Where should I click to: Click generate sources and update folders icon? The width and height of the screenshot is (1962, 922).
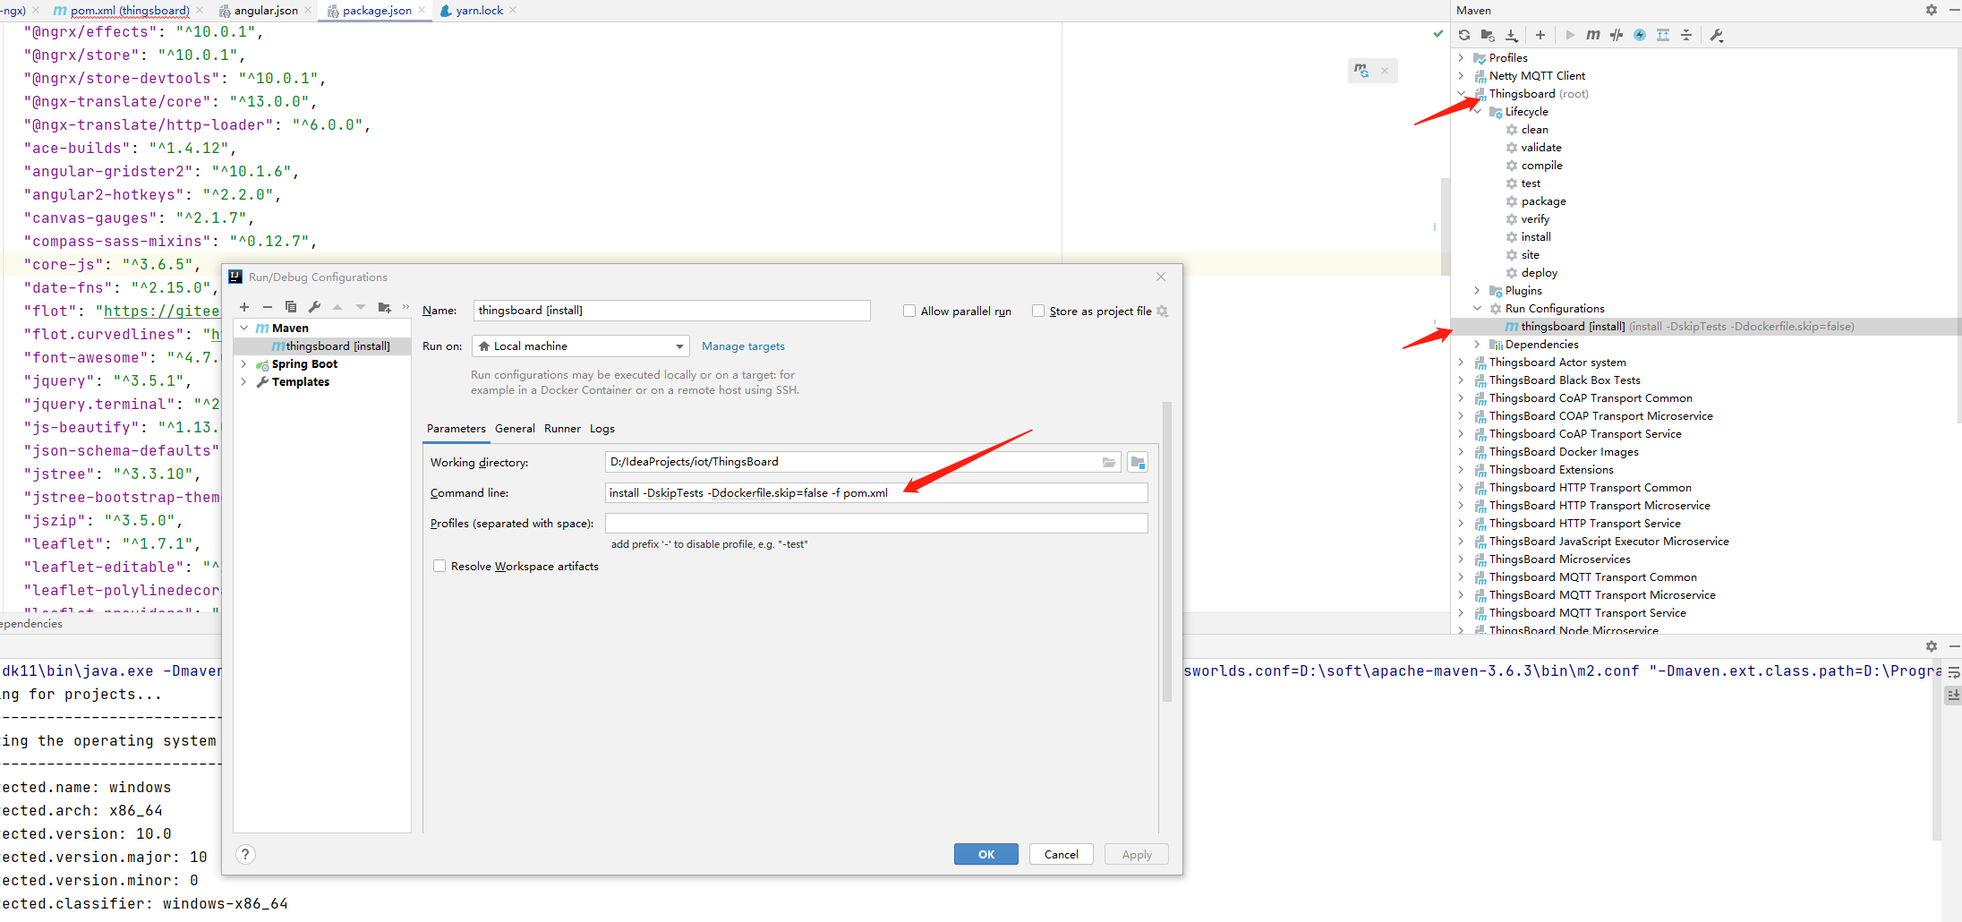click(x=1488, y=35)
